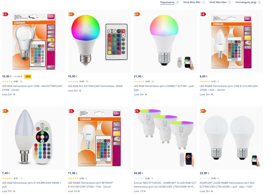
Task: Click energy class G label on Osram STAR+ A60
Action: (5, 14)
